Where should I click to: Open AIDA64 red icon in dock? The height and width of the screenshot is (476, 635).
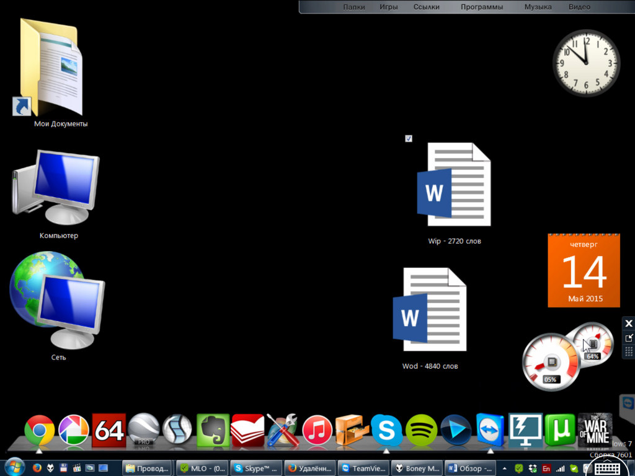tap(109, 430)
